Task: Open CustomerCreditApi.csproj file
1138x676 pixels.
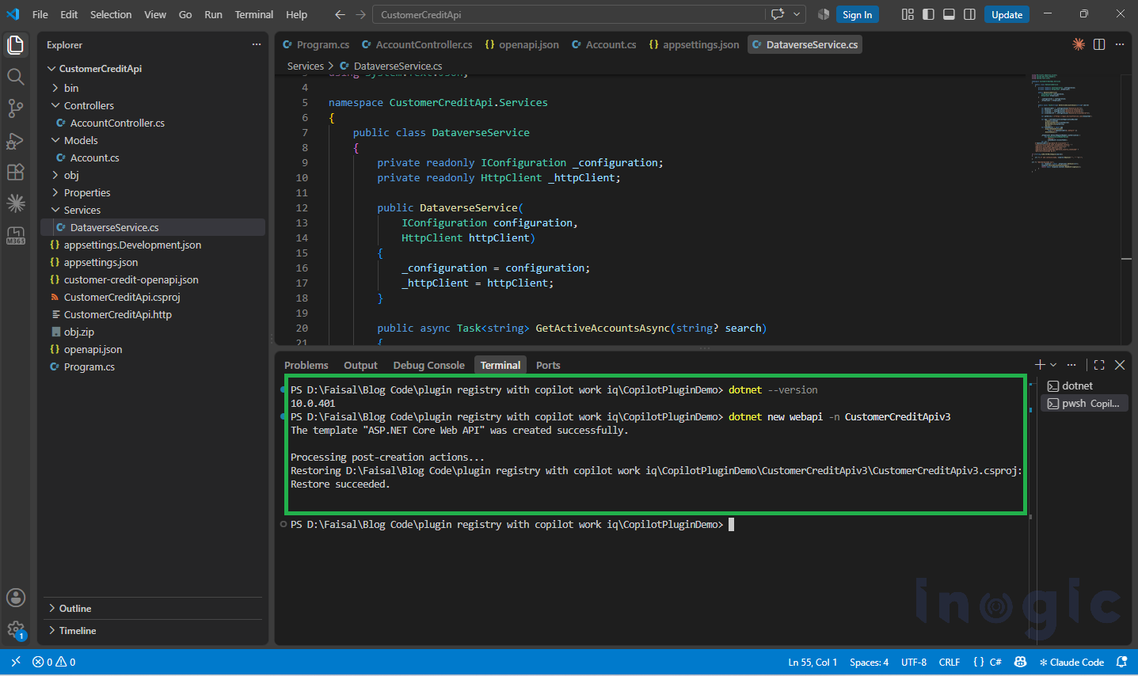Action: [x=122, y=297]
